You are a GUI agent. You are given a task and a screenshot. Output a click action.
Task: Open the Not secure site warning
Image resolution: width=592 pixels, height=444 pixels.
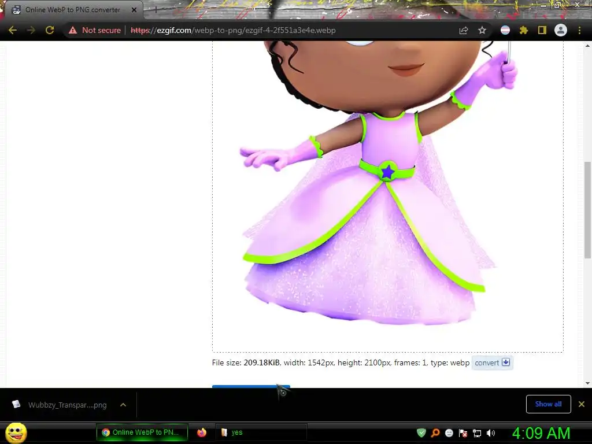coord(94,30)
